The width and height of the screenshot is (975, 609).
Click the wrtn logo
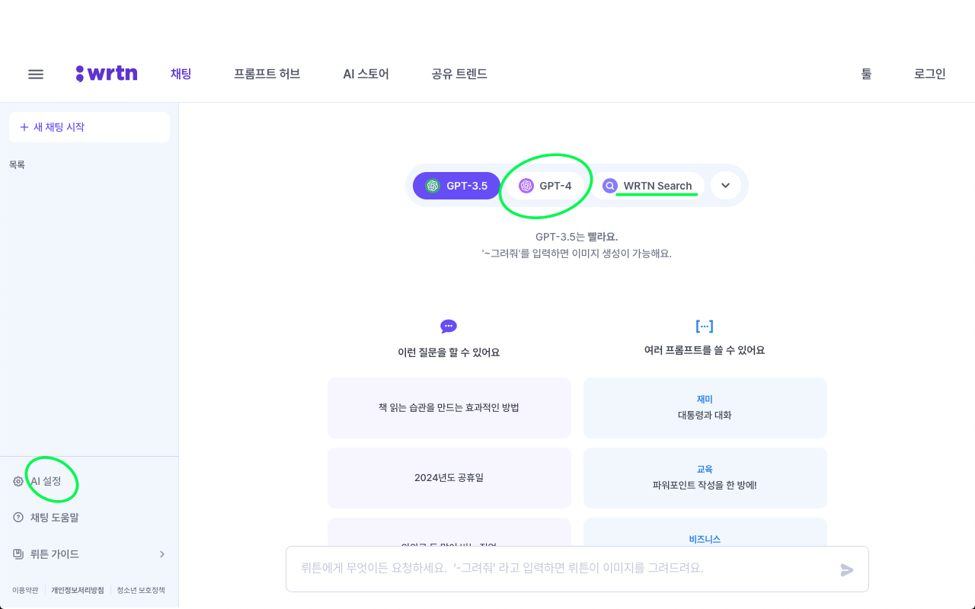[x=107, y=74]
